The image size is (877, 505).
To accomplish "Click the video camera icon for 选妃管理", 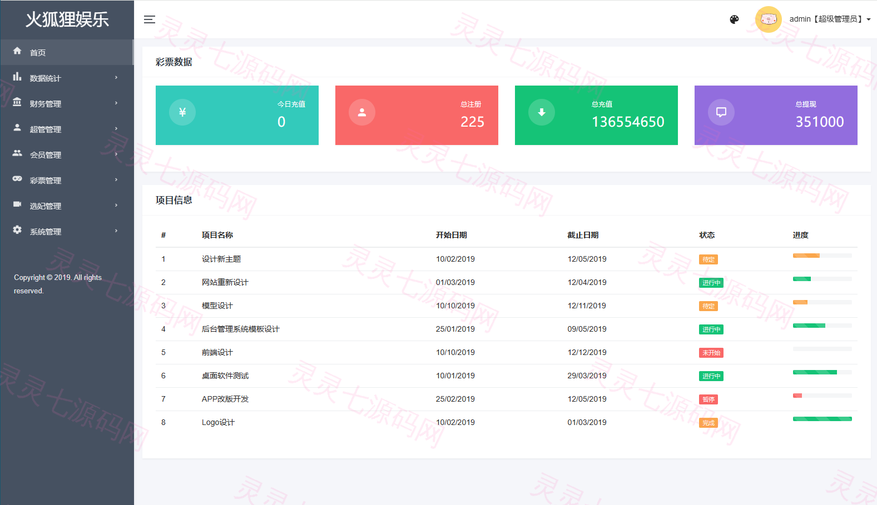I will click(17, 204).
